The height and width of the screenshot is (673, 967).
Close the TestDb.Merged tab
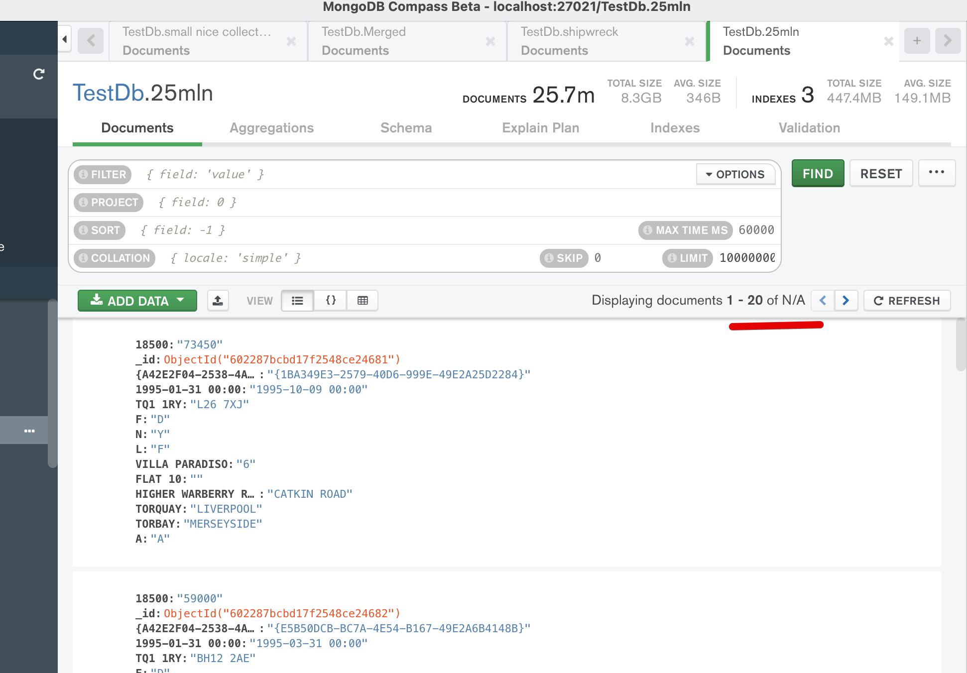click(490, 41)
